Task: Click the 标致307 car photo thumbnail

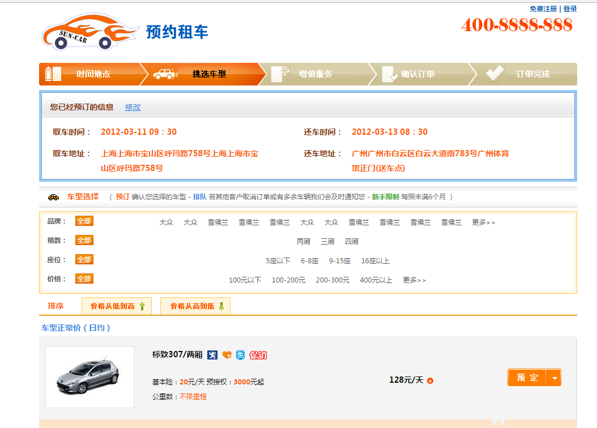Action: 89,376
